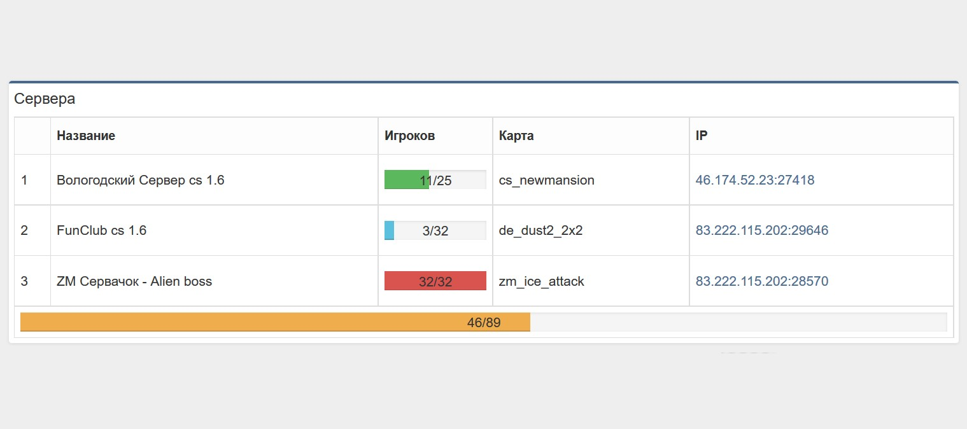Click the cs_newmansion map cell

[x=546, y=180]
